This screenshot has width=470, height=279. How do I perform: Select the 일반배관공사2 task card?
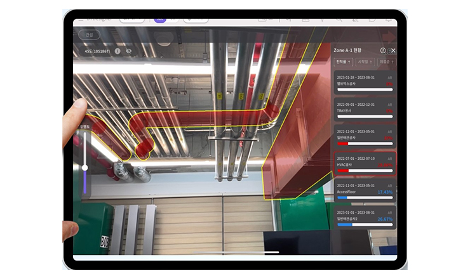coord(365,217)
